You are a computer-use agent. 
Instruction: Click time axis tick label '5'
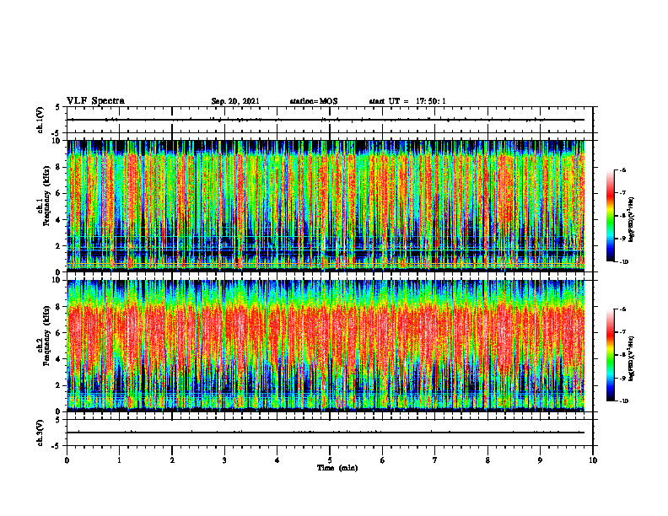point(330,460)
